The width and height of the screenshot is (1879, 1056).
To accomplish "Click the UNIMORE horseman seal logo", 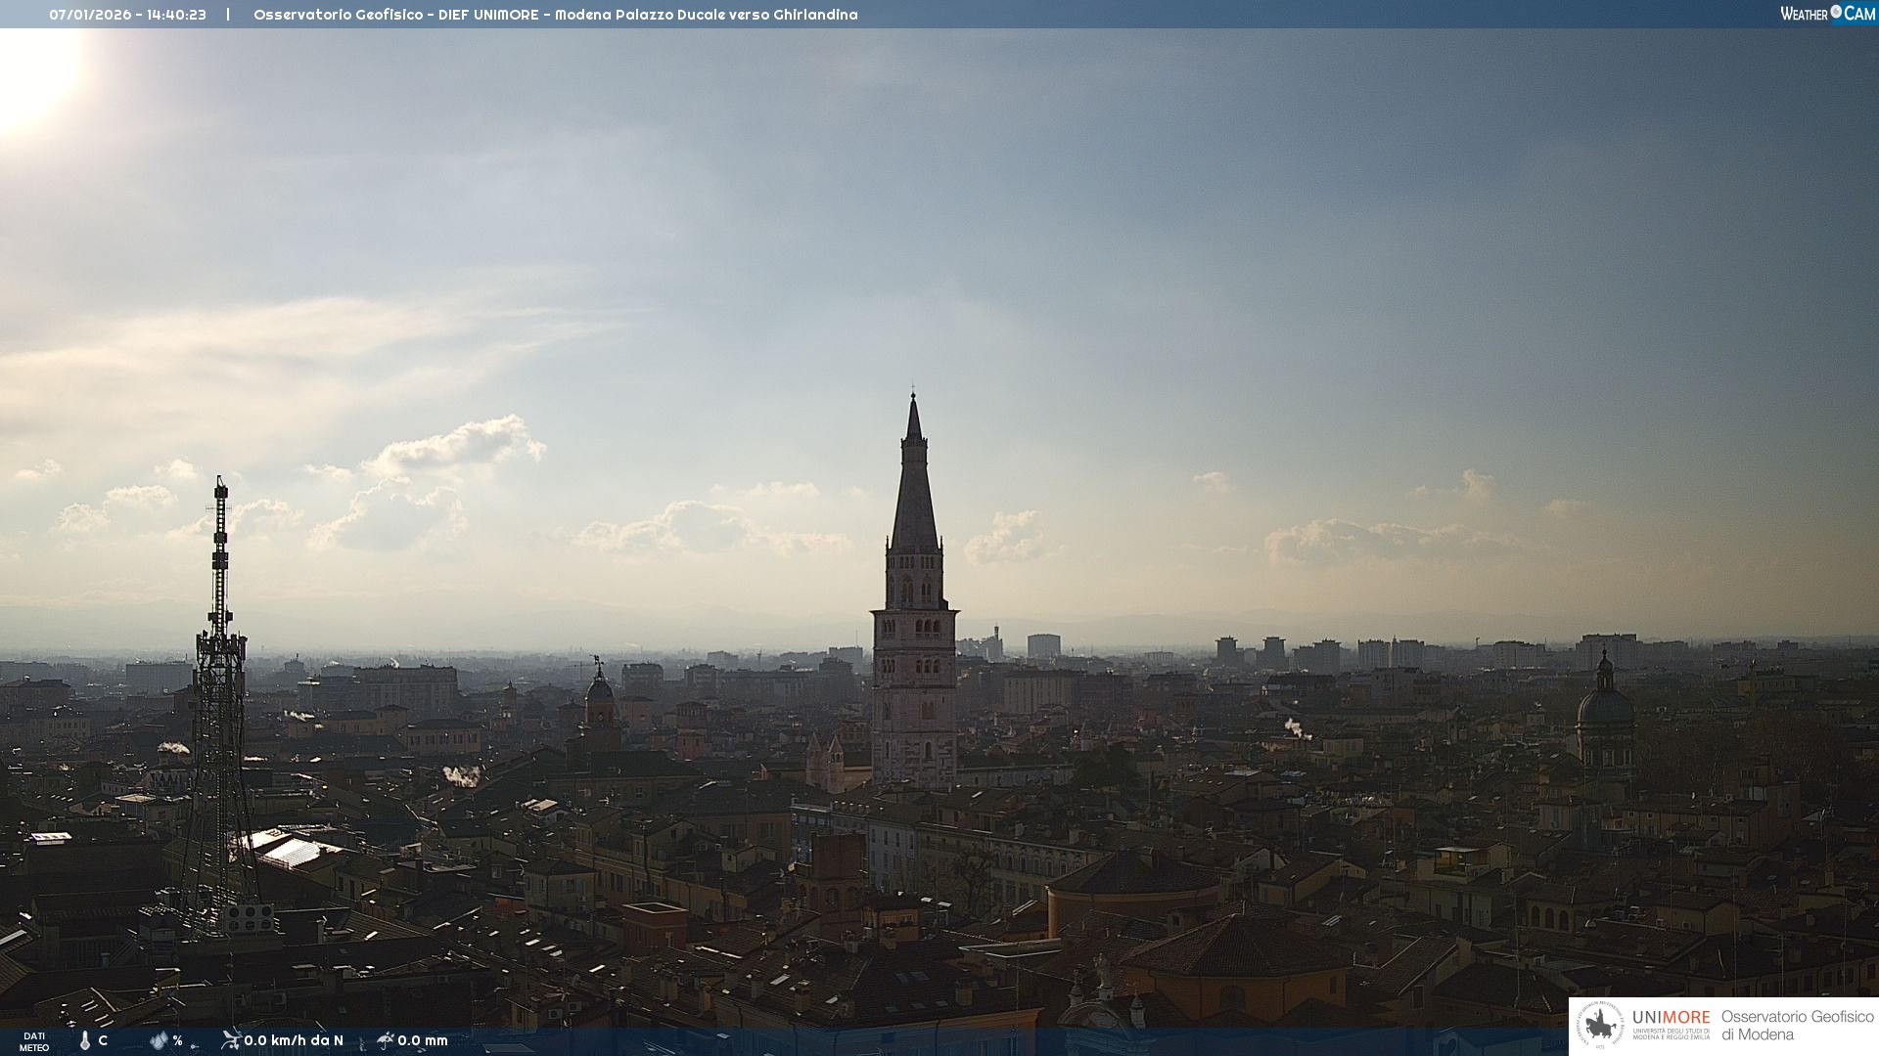I will [1600, 1026].
